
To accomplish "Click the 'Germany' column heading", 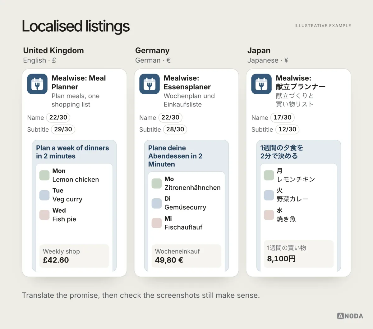I will pos(152,51).
